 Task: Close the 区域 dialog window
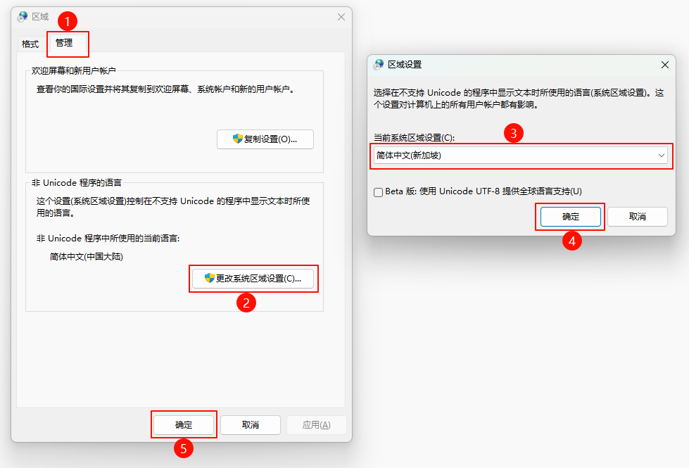(x=341, y=17)
